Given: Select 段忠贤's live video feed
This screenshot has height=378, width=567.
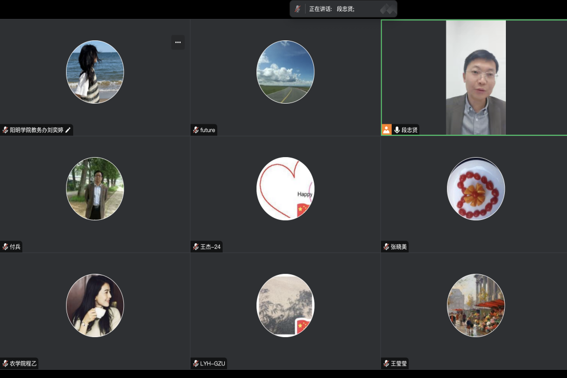Looking at the screenshot, I should pos(475,77).
